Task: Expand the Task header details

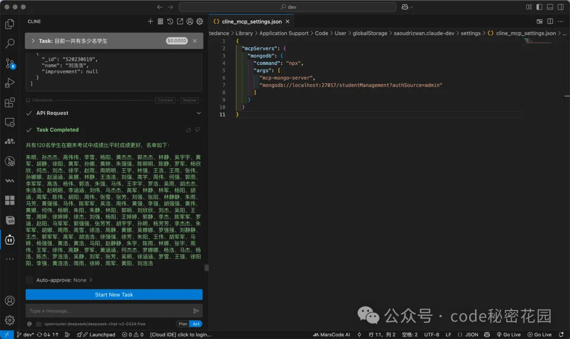Action: point(33,41)
